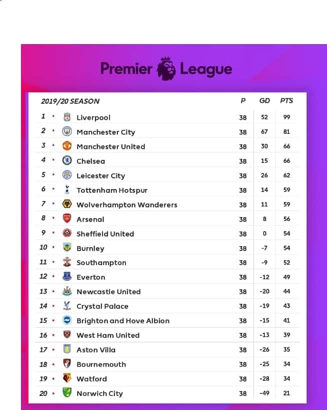Click the Arsenal cannon crest
Screen dimensions: 327x410
pyautogui.click(x=67, y=219)
